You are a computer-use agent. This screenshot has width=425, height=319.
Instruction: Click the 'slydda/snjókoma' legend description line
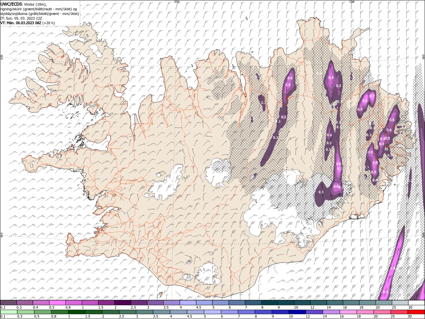coord(40,14)
